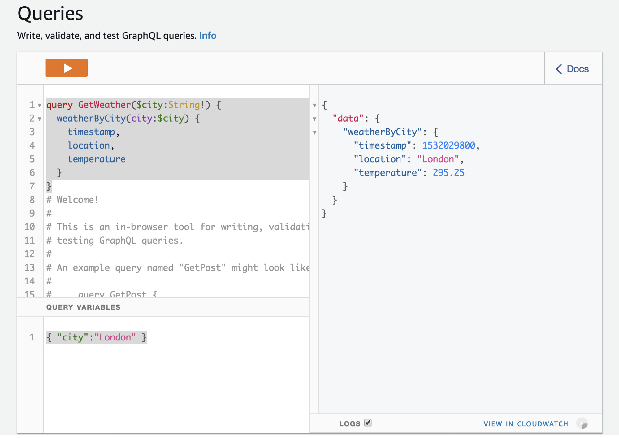Click the GetWeather operation name
This screenshot has height=438, width=619.
[x=104, y=105]
